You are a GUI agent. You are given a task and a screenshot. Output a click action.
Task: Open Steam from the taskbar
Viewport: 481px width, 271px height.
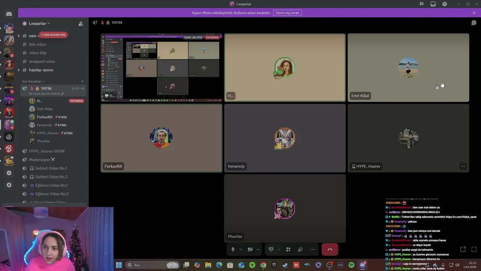(x=285, y=265)
